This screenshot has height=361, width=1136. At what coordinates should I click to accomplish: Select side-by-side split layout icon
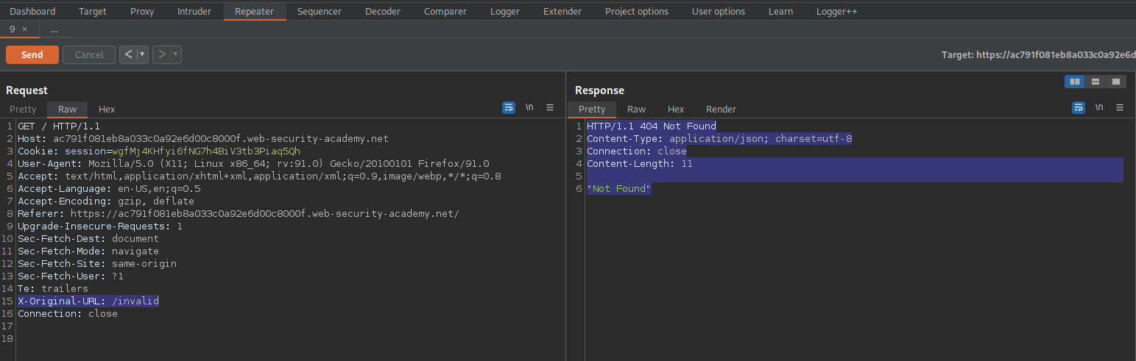click(1075, 82)
